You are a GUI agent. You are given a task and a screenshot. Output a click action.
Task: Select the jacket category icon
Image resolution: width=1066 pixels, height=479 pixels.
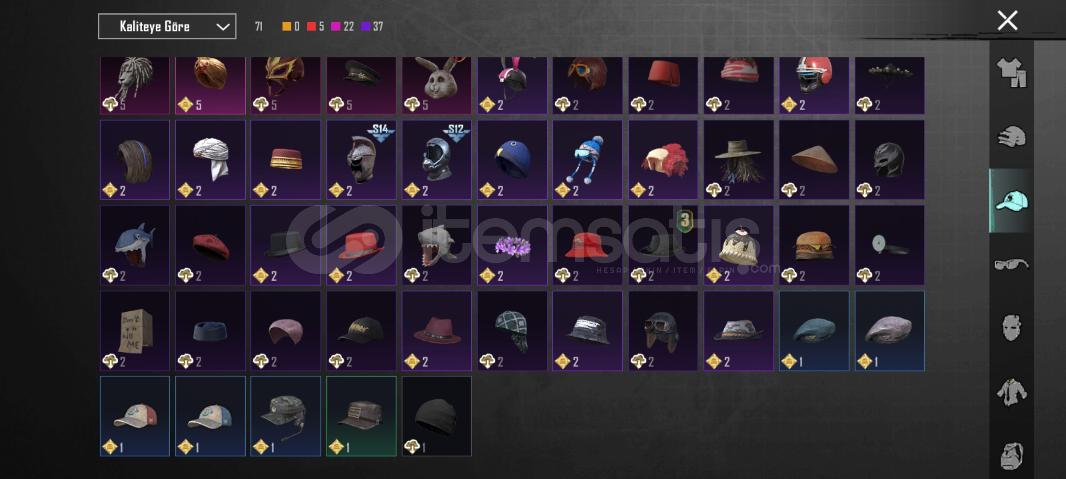coord(1012,392)
